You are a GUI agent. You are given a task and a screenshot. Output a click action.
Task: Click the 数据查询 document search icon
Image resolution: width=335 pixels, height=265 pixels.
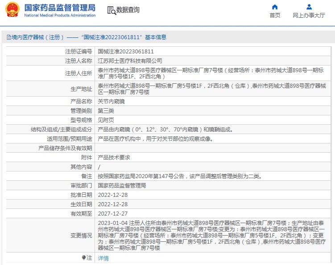(x=111, y=10)
